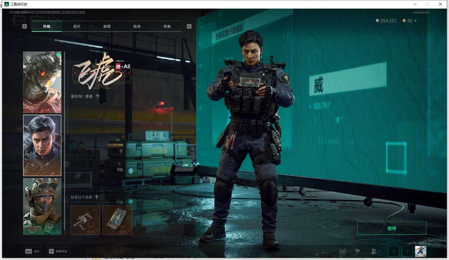449x260 pixels.
Task: Switch to the 表情 tab
Action: pos(107,27)
